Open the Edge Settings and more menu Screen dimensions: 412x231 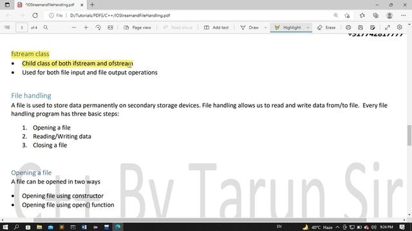point(404,15)
